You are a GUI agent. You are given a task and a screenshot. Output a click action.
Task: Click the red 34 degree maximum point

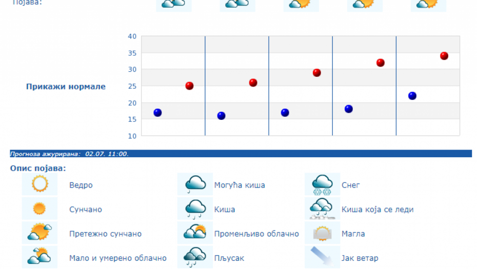pos(444,56)
